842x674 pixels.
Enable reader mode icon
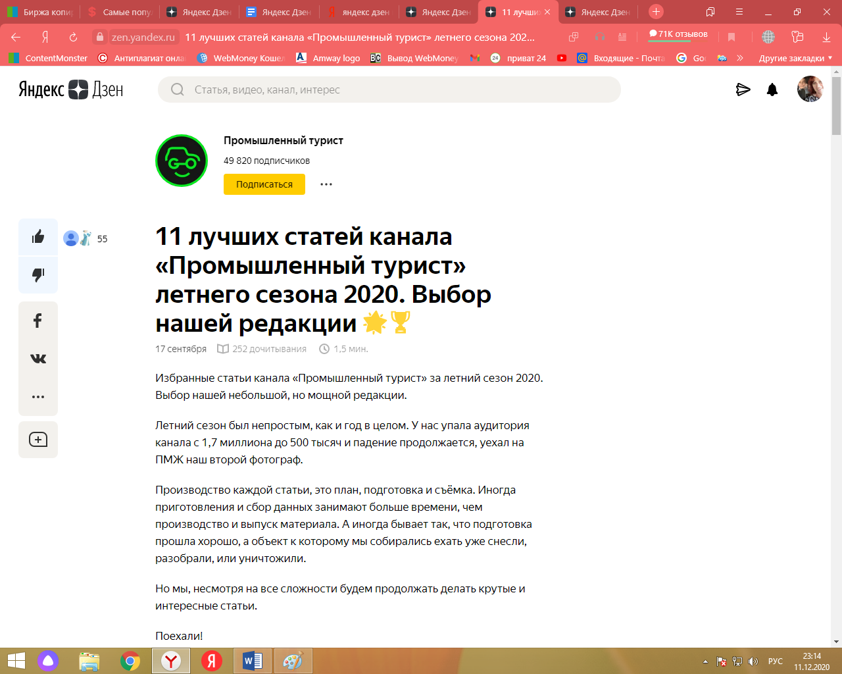[622, 37]
